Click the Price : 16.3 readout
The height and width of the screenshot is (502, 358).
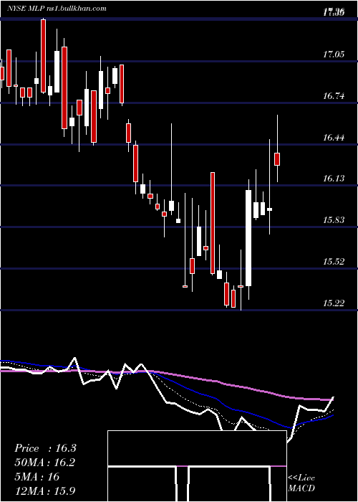click(x=45, y=448)
